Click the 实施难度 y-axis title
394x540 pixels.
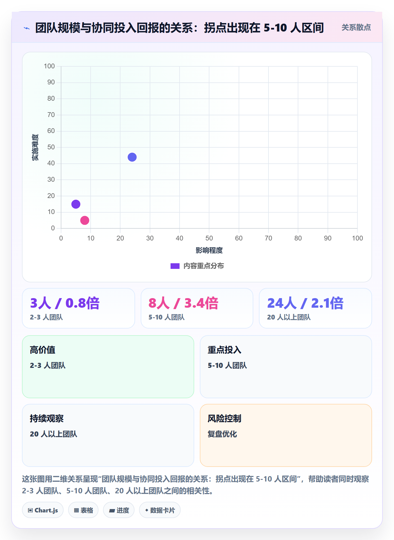pyautogui.click(x=35, y=147)
